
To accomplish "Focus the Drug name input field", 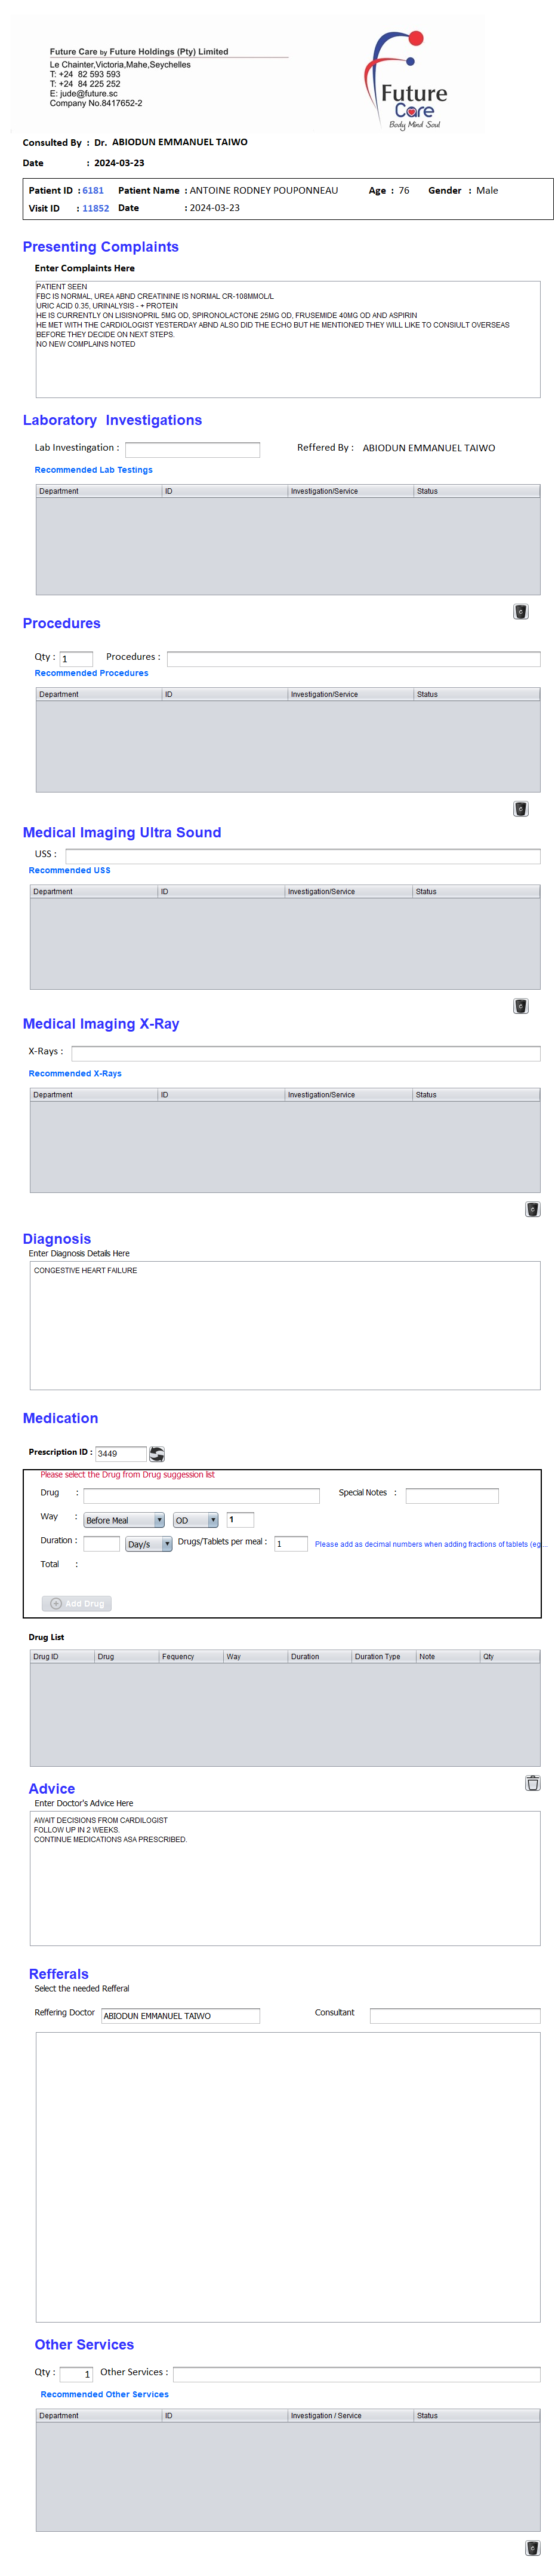I will pos(201,1495).
